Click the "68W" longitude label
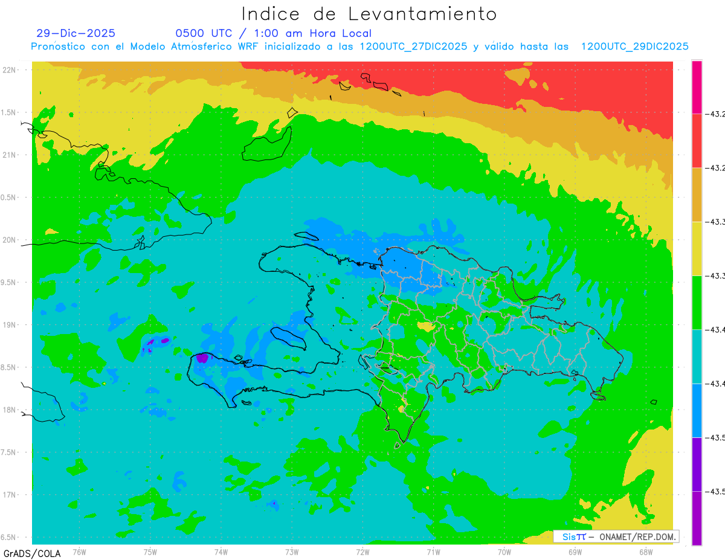Screen dimensions: 725x560 click(x=646, y=552)
